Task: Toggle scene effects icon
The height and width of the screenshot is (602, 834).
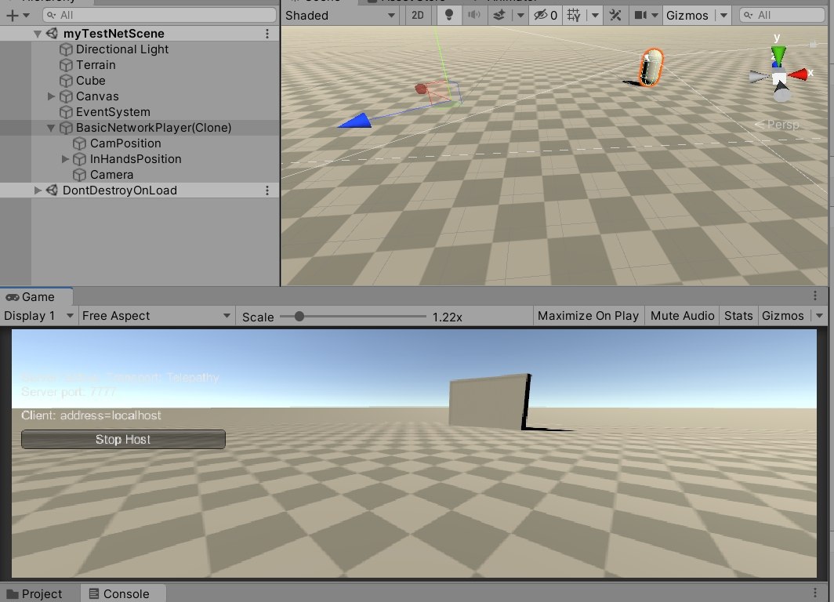Action: 499,15
